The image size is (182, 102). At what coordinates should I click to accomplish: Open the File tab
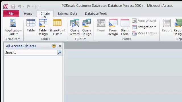click(x=11, y=14)
